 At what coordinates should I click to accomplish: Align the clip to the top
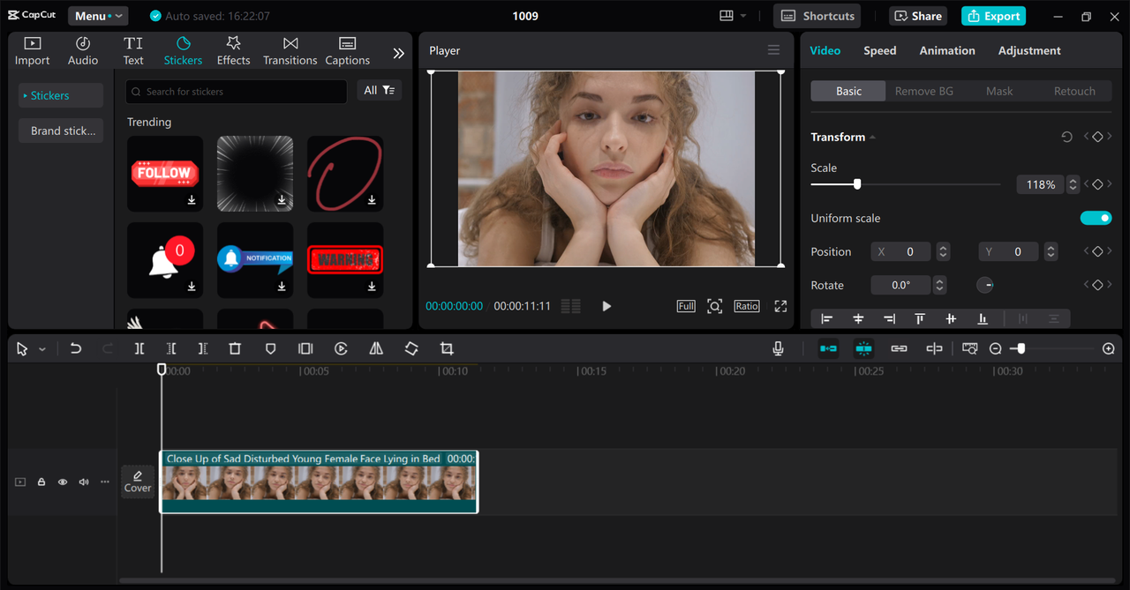pyautogui.click(x=920, y=318)
